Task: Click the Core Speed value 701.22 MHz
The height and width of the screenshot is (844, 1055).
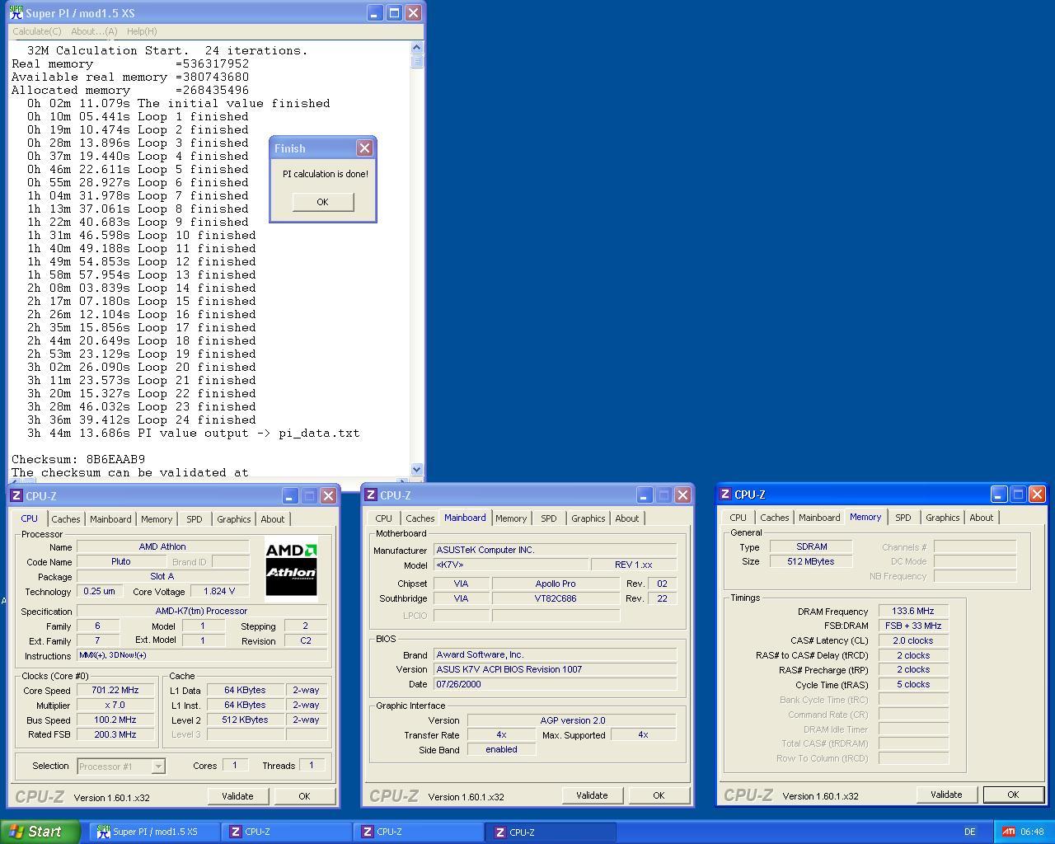Action: point(115,691)
